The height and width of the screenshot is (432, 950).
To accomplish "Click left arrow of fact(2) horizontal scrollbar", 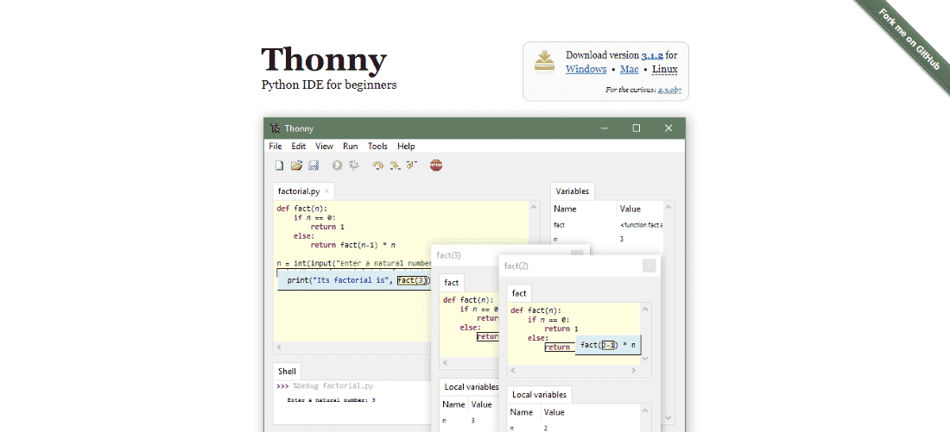I will [x=512, y=370].
